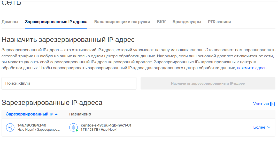
Task: Focus the Поиск капли search field
Action: 69,83
